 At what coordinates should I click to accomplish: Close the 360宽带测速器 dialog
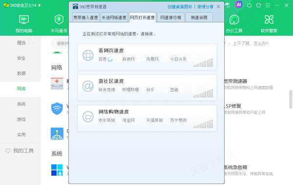(x=218, y=7)
